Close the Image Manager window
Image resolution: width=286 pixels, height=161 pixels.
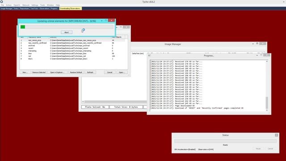click(x=263, y=43)
